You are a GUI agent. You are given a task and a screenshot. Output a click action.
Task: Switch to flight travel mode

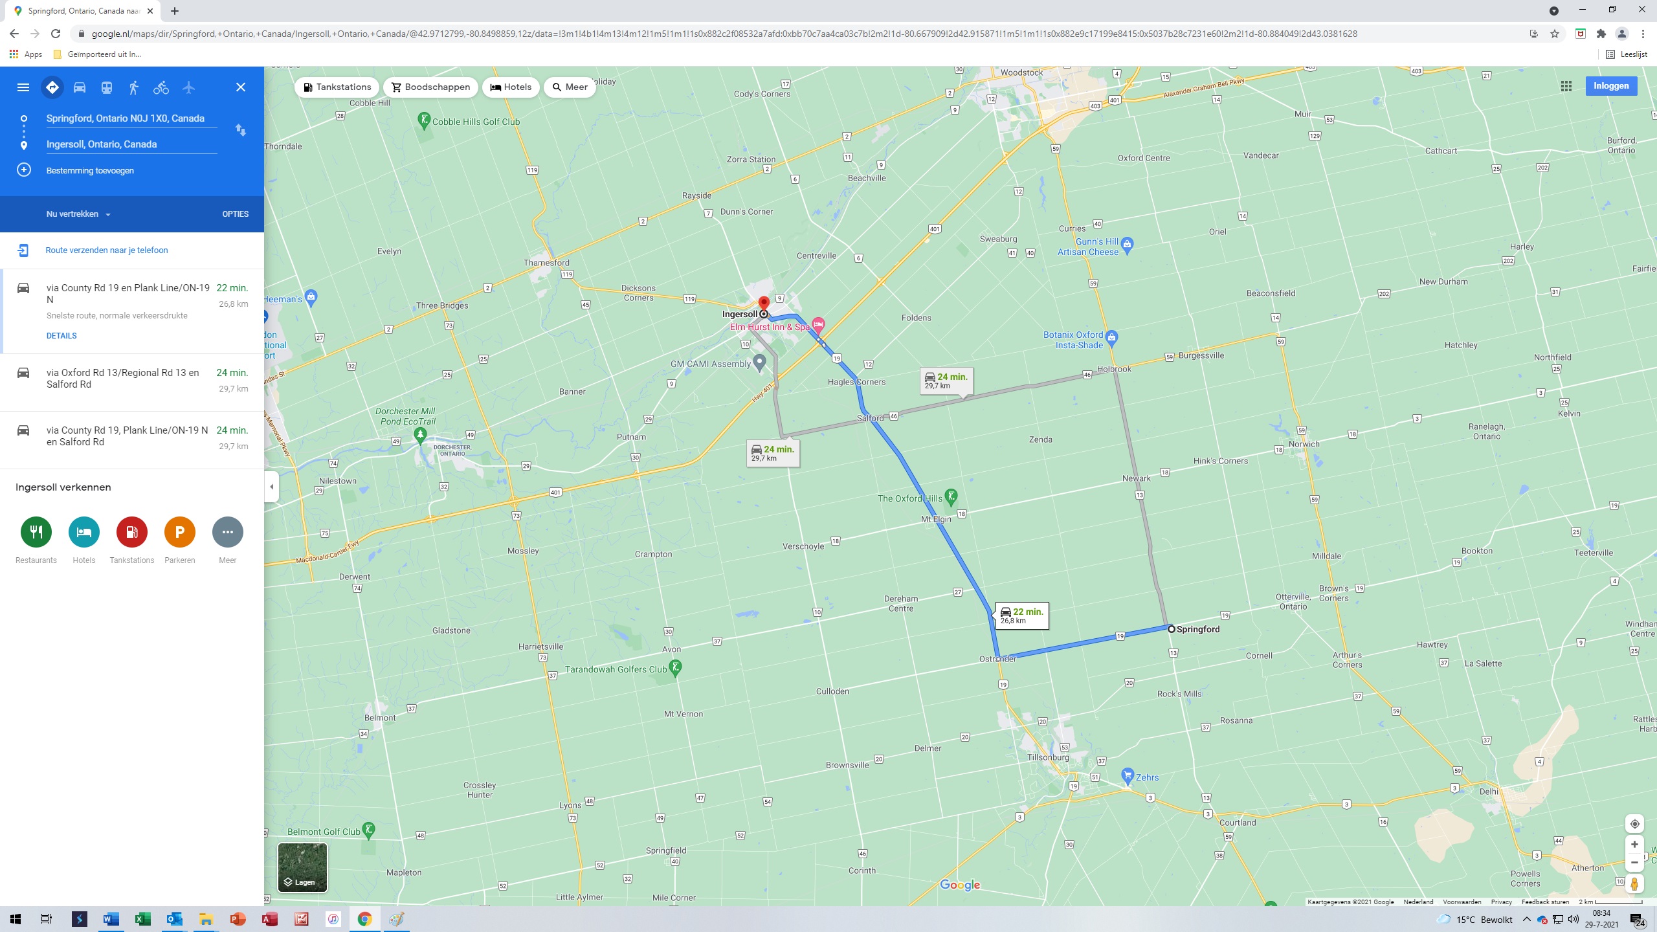[188, 87]
